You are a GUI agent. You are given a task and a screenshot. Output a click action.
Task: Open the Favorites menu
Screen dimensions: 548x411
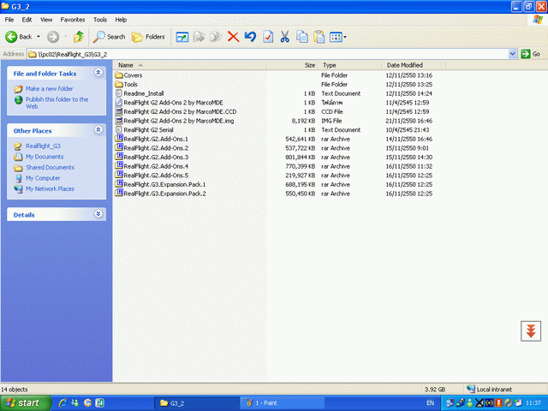(x=72, y=19)
